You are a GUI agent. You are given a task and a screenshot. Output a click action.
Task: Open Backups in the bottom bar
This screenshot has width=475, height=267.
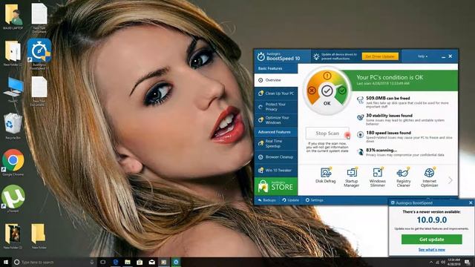(x=267, y=200)
